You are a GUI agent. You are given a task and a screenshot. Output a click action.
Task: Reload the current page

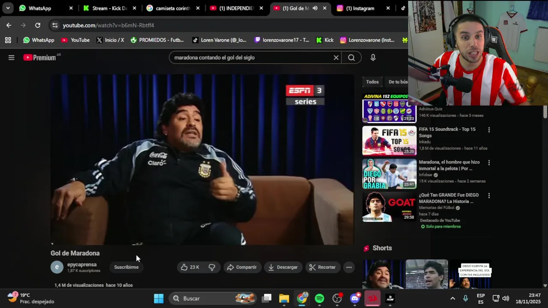pyautogui.click(x=38, y=25)
